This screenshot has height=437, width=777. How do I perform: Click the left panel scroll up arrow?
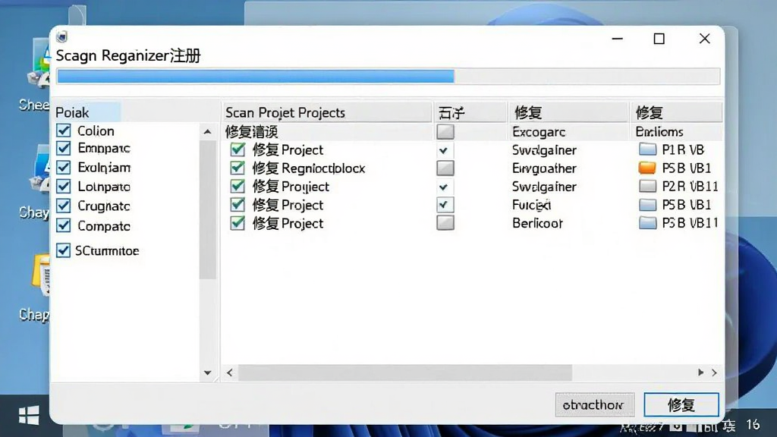[208, 132]
